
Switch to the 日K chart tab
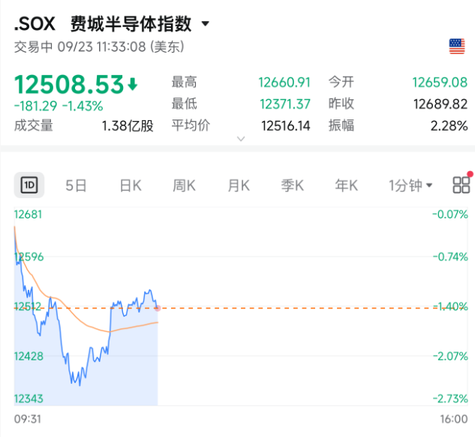click(131, 185)
